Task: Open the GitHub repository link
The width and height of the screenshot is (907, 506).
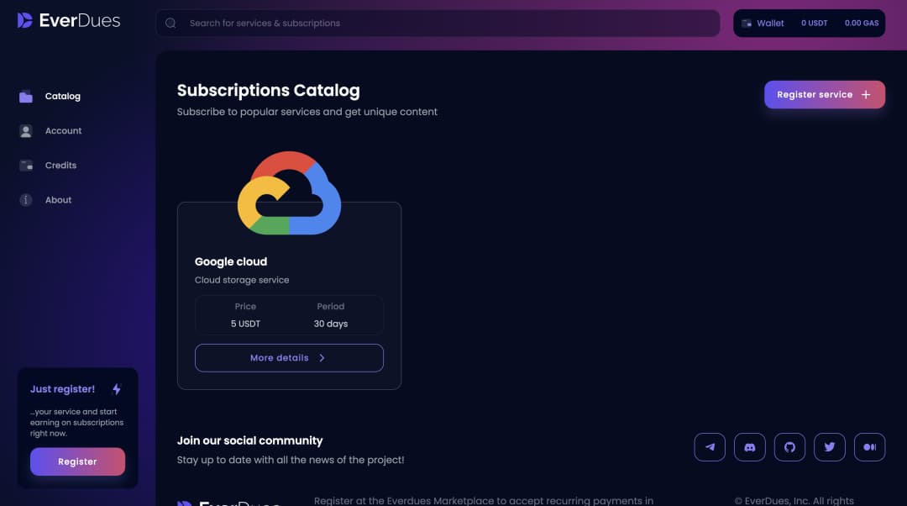Action: pyautogui.click(x=789, y=447)
